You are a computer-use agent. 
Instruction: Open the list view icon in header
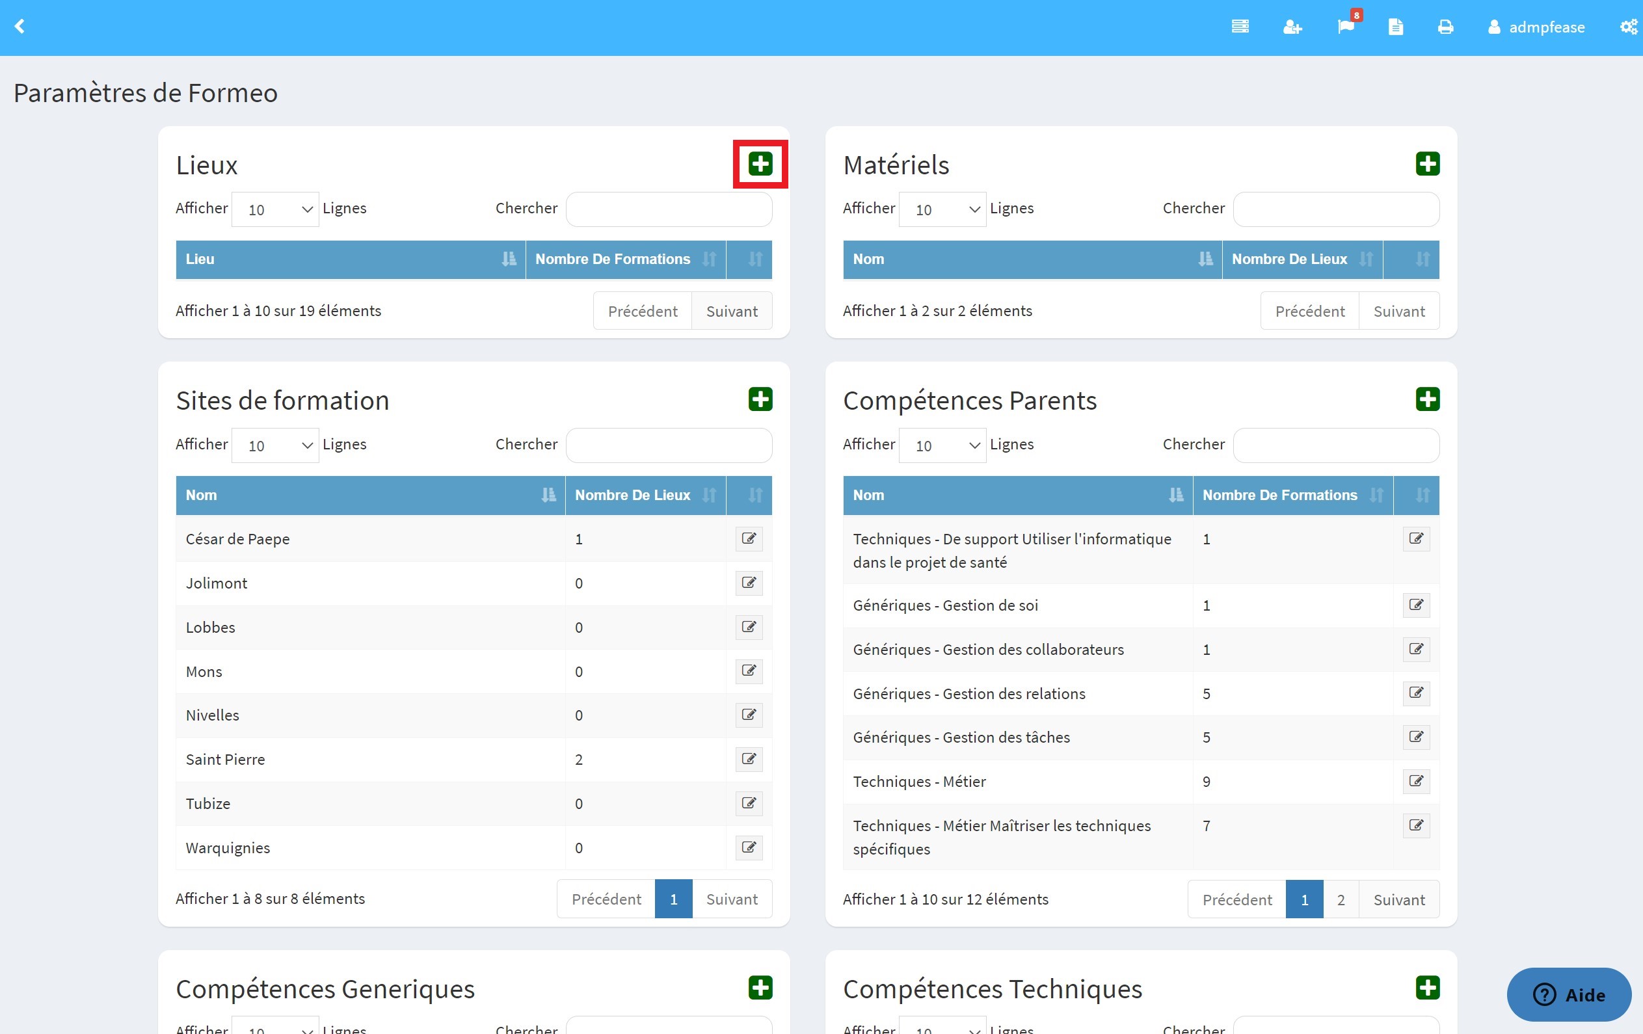coord(1240,27)
